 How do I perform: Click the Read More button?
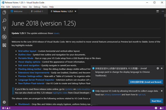point(156,101)
